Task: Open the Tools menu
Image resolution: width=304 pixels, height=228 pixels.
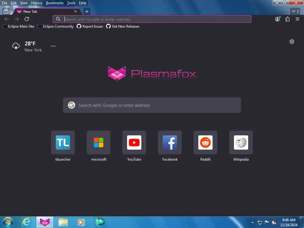Action: [71, 3]
